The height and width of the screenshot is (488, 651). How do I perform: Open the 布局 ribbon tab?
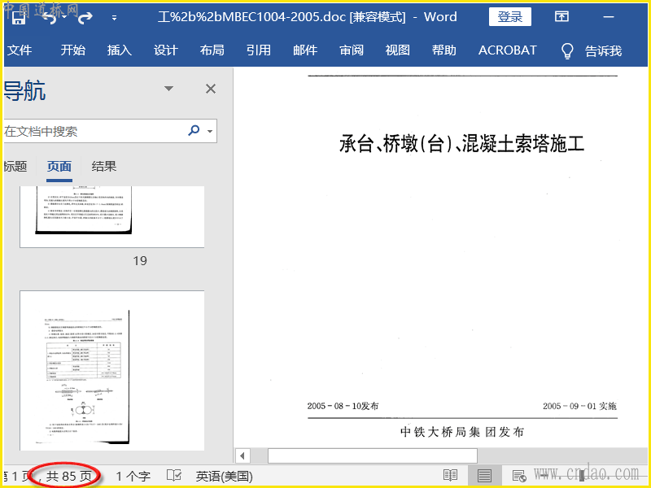pos(212,50)
